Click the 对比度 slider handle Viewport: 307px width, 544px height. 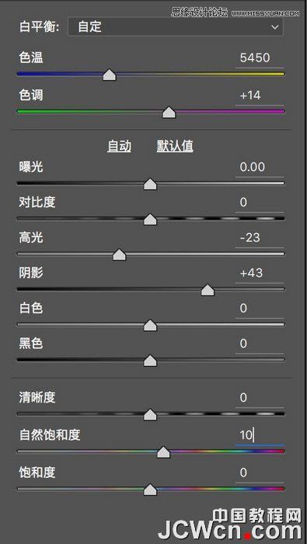[150, 220]
